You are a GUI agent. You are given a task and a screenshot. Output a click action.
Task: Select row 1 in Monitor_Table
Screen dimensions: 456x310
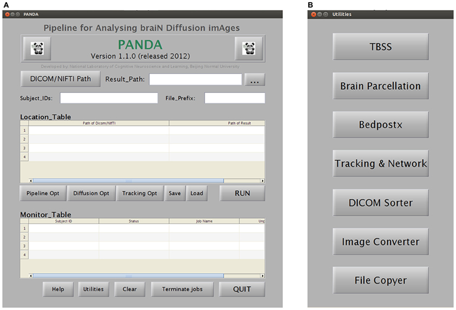pos(142,228)
